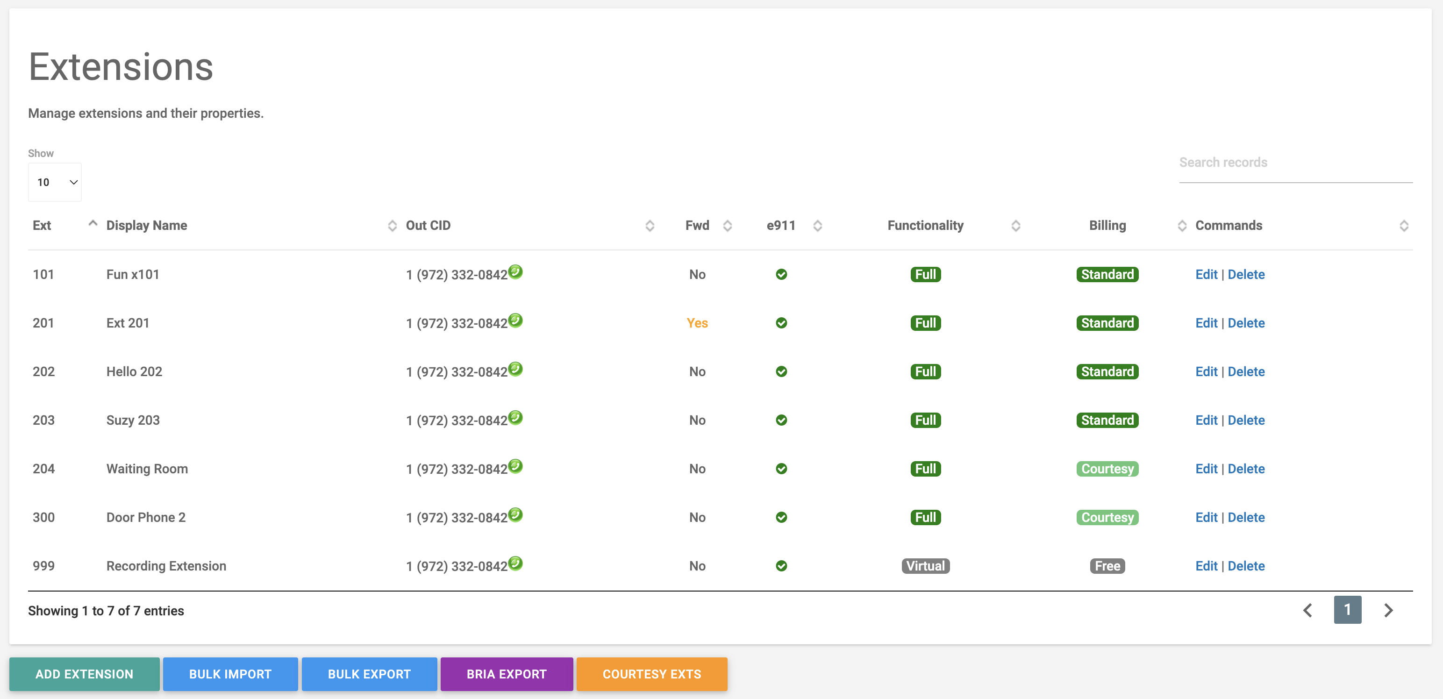Click the Standard billing badge for 101
Image resolution: width=1443 pixels, height=699 pixels.
(x=1107, y=274)
